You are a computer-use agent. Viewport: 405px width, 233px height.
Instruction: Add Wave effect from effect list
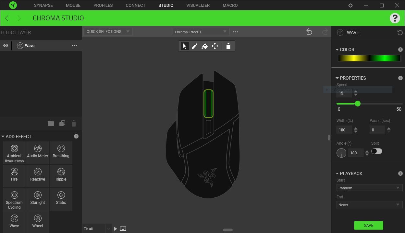pyautogui.click(x=14, y=222)
